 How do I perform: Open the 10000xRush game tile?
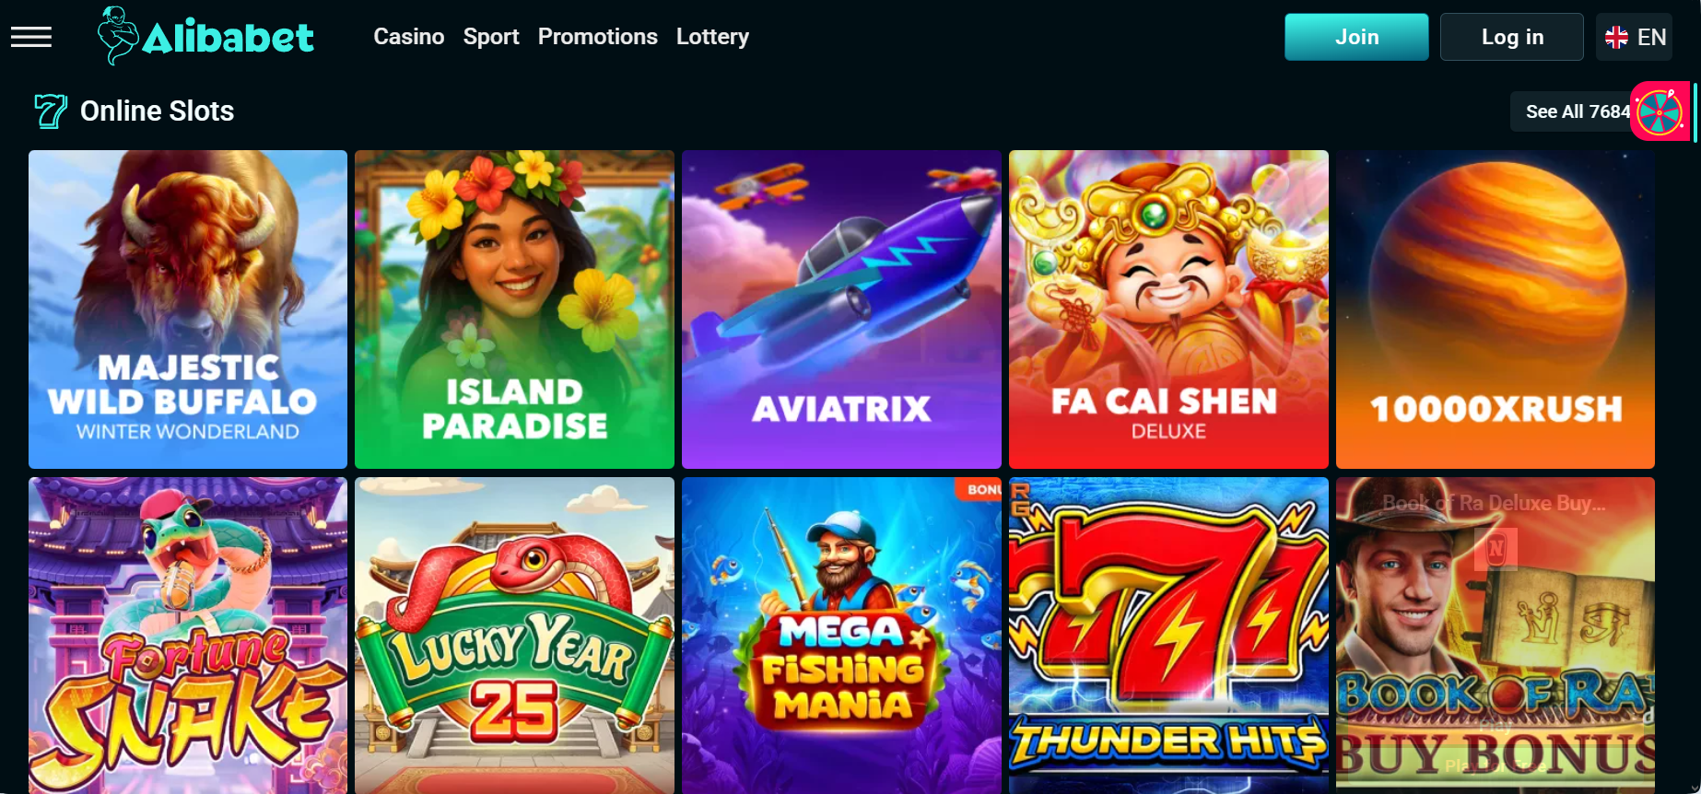1496,309
